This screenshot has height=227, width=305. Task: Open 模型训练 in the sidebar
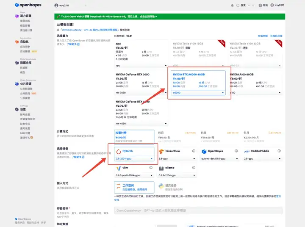pyautogui.click(x=25, y=21)
